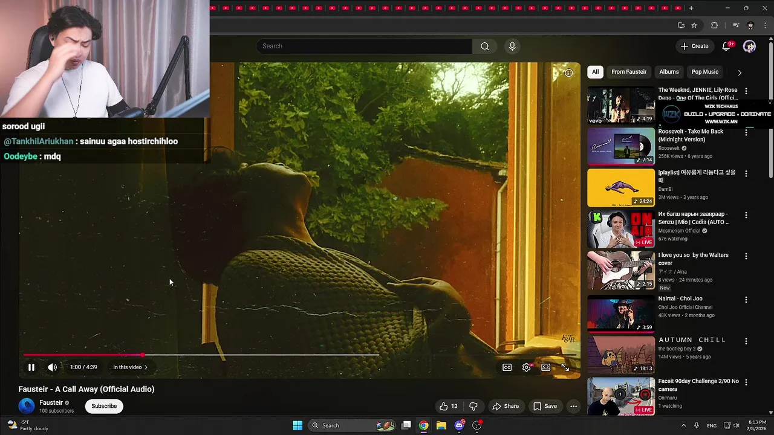
Task: Open Chrome media controls icon
Action: [x=736, y=25]
